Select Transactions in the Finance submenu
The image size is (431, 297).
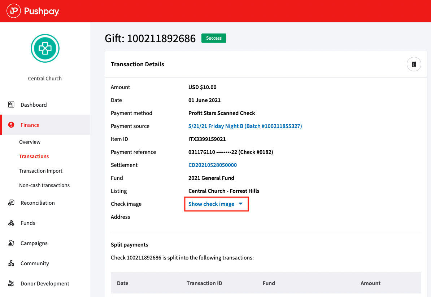pyautogui.click(x=34, y=156)
